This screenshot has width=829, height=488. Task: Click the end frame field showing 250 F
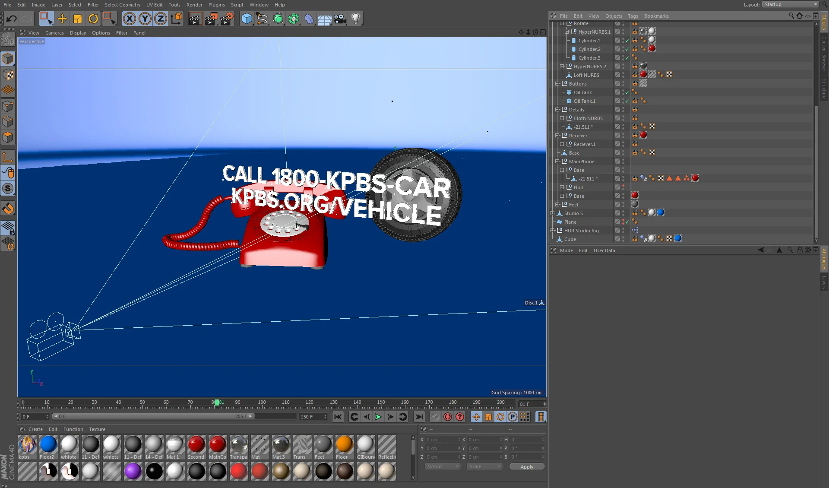click(313, 417)
